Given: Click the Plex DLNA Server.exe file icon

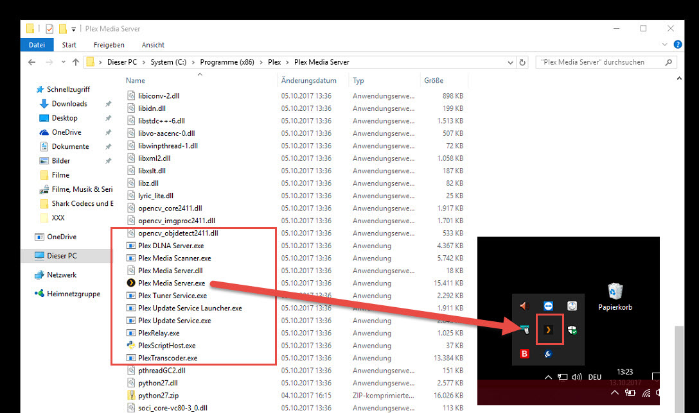Looking at the screenshot, I should point(131,246).
